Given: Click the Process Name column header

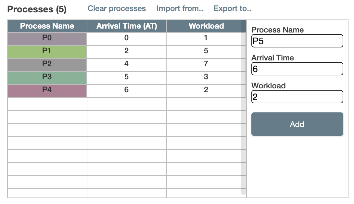Looking at the screenshot, I should 47,26.
